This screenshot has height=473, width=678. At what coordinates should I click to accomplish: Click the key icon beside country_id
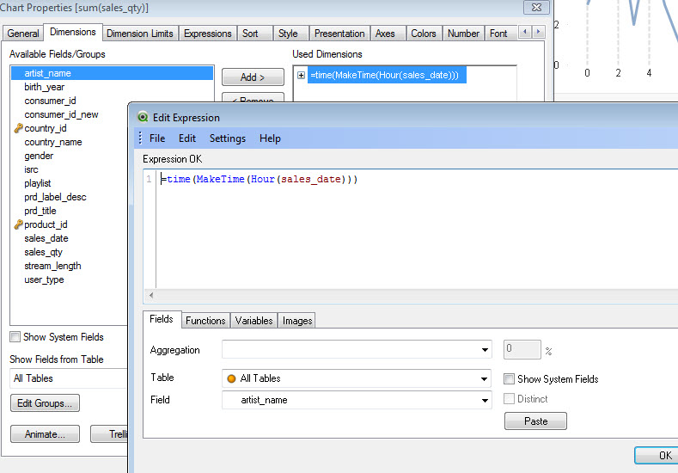(18, 128)
